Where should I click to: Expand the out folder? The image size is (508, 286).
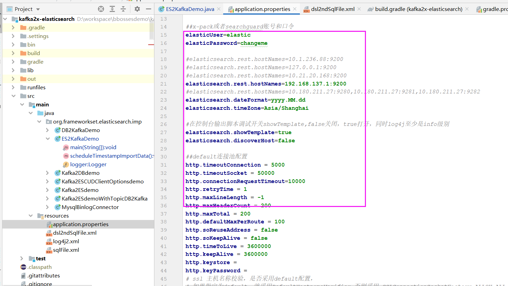tap(13, 79)
